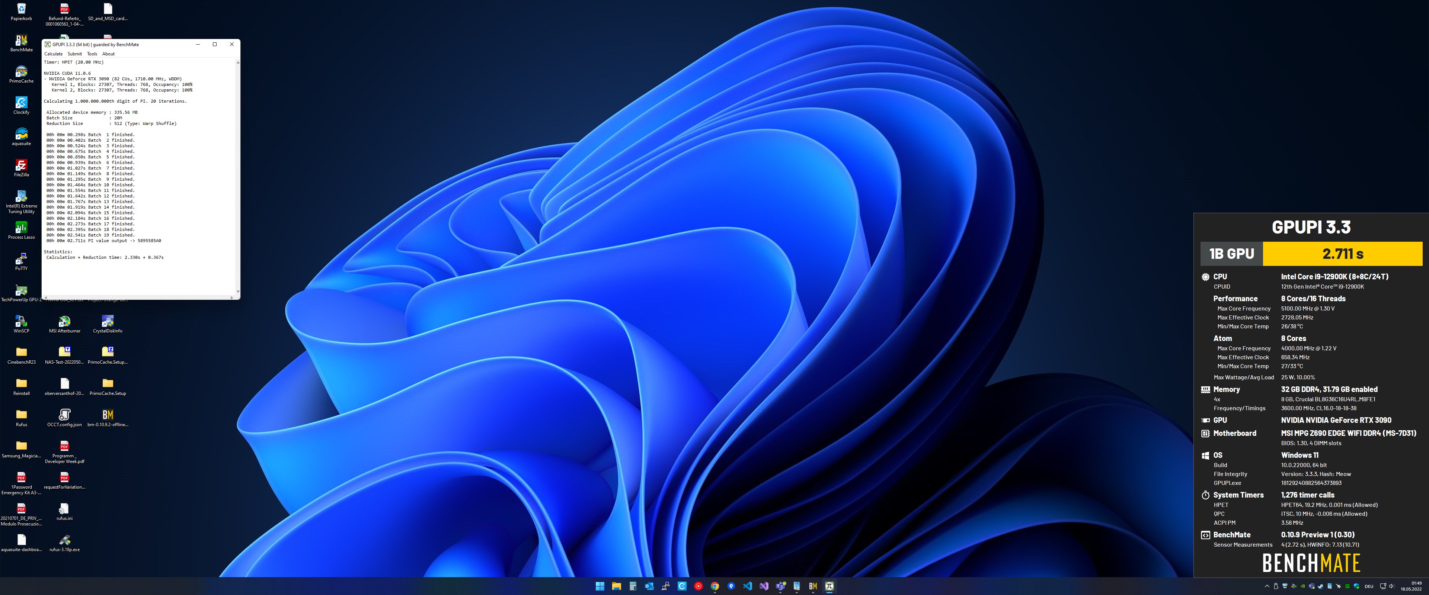Select the FileZilla desktop icon

tap(21, 168)
